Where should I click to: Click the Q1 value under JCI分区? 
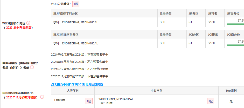(190, 43)
